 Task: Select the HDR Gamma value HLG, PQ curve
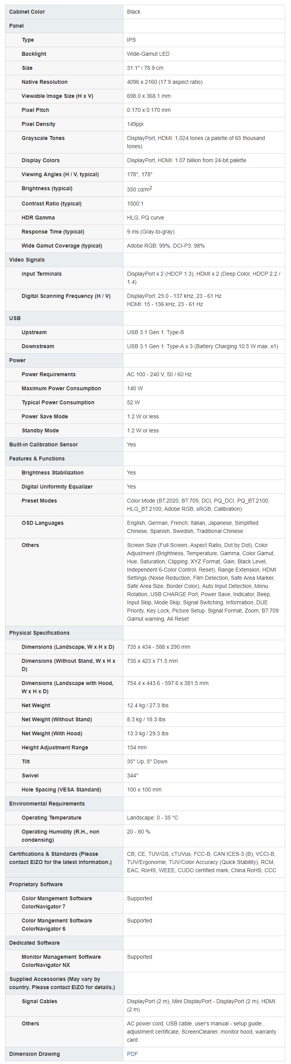click(x=145, y=218)
